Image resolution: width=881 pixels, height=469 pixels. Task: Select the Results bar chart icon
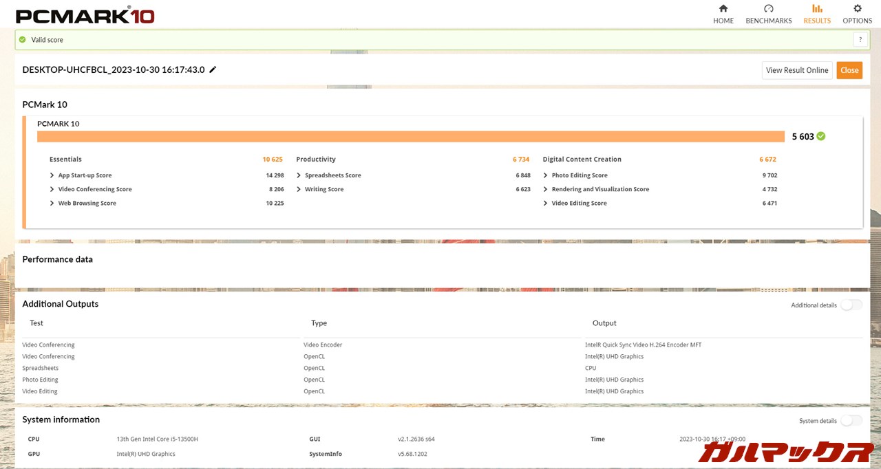817,9
